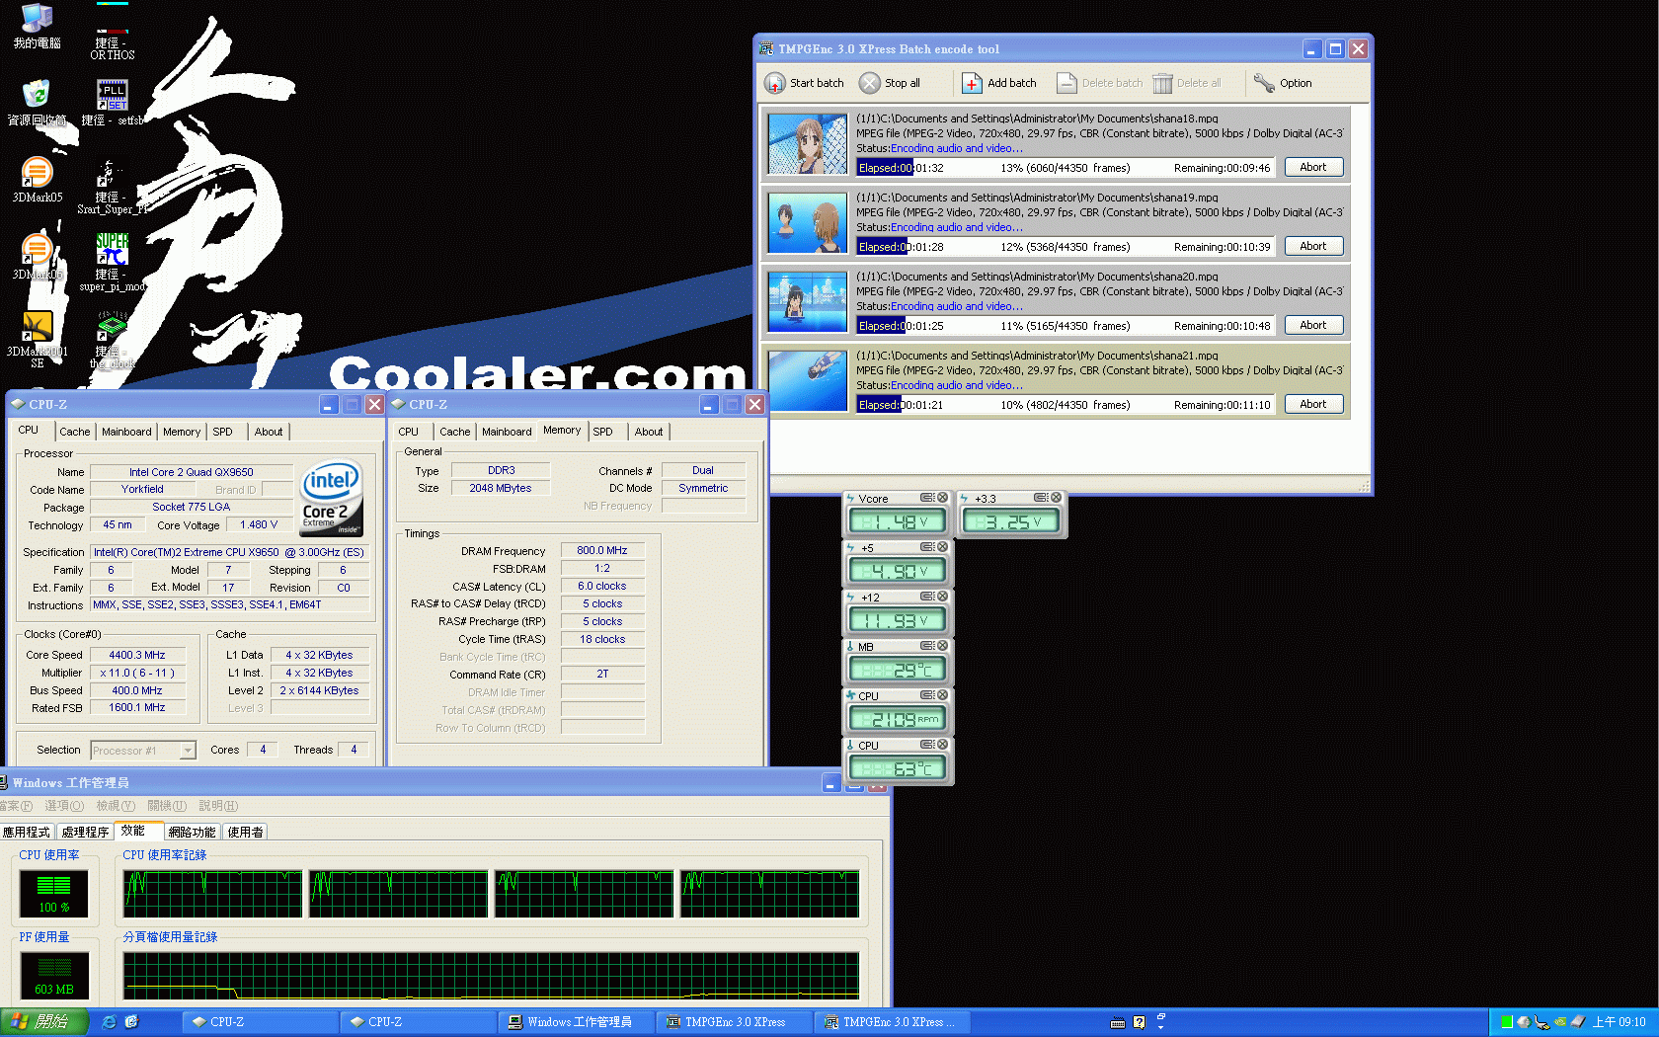Switch to Task Manager taskbar button
The height and width of the screenshot is (1037, 1659).
point(576,1022)
